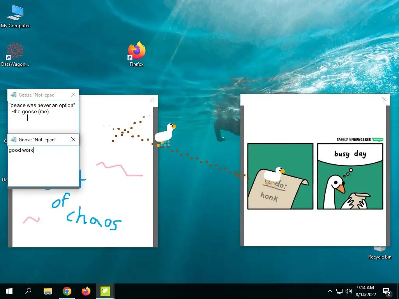Click the small goose on the meme

tap(274, 175)
